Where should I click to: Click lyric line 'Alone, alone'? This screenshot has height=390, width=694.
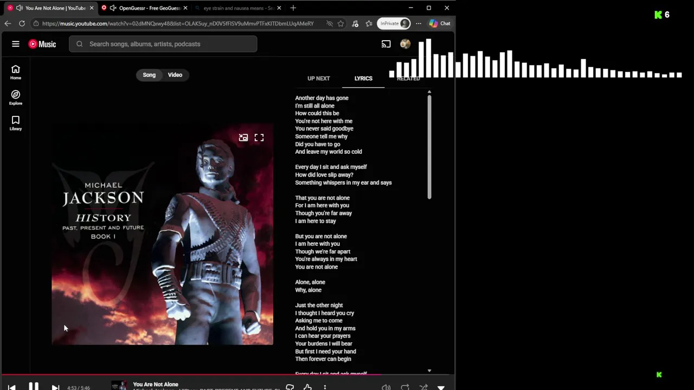pos(310,282)
